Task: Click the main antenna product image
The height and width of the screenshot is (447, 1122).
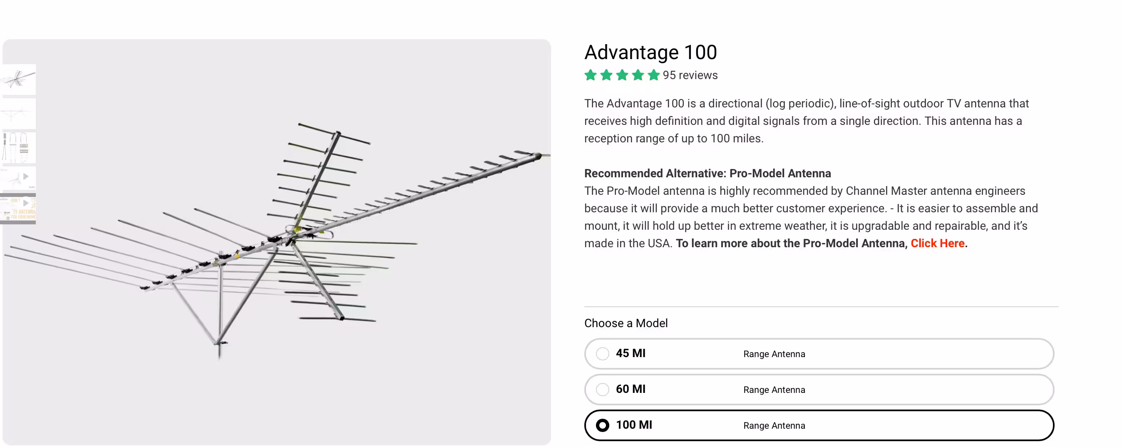Action: pyautogui.click(x=277, y=242)
